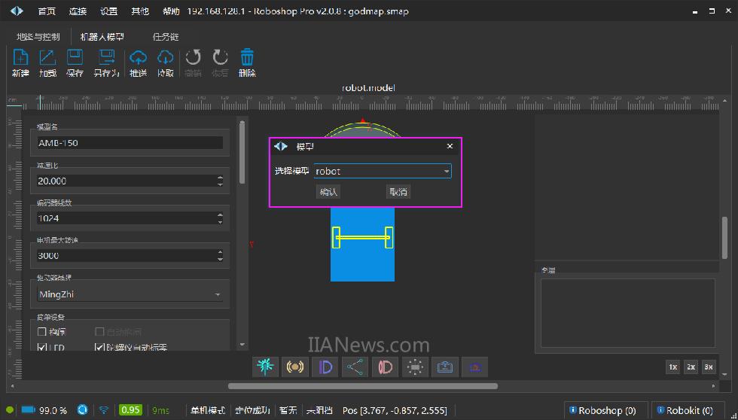Switch to the 任务链 tab
The width and height of the screenshot is (738, 420).
click(x=166, y=37)
